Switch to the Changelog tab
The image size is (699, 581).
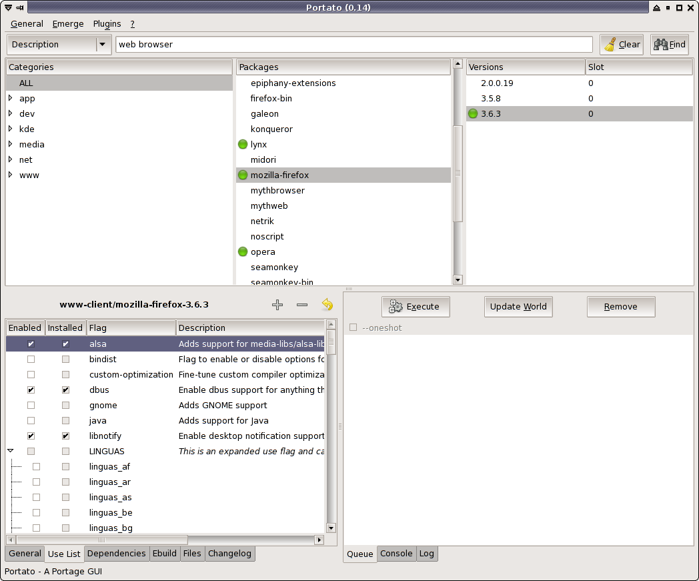point(229,554)
